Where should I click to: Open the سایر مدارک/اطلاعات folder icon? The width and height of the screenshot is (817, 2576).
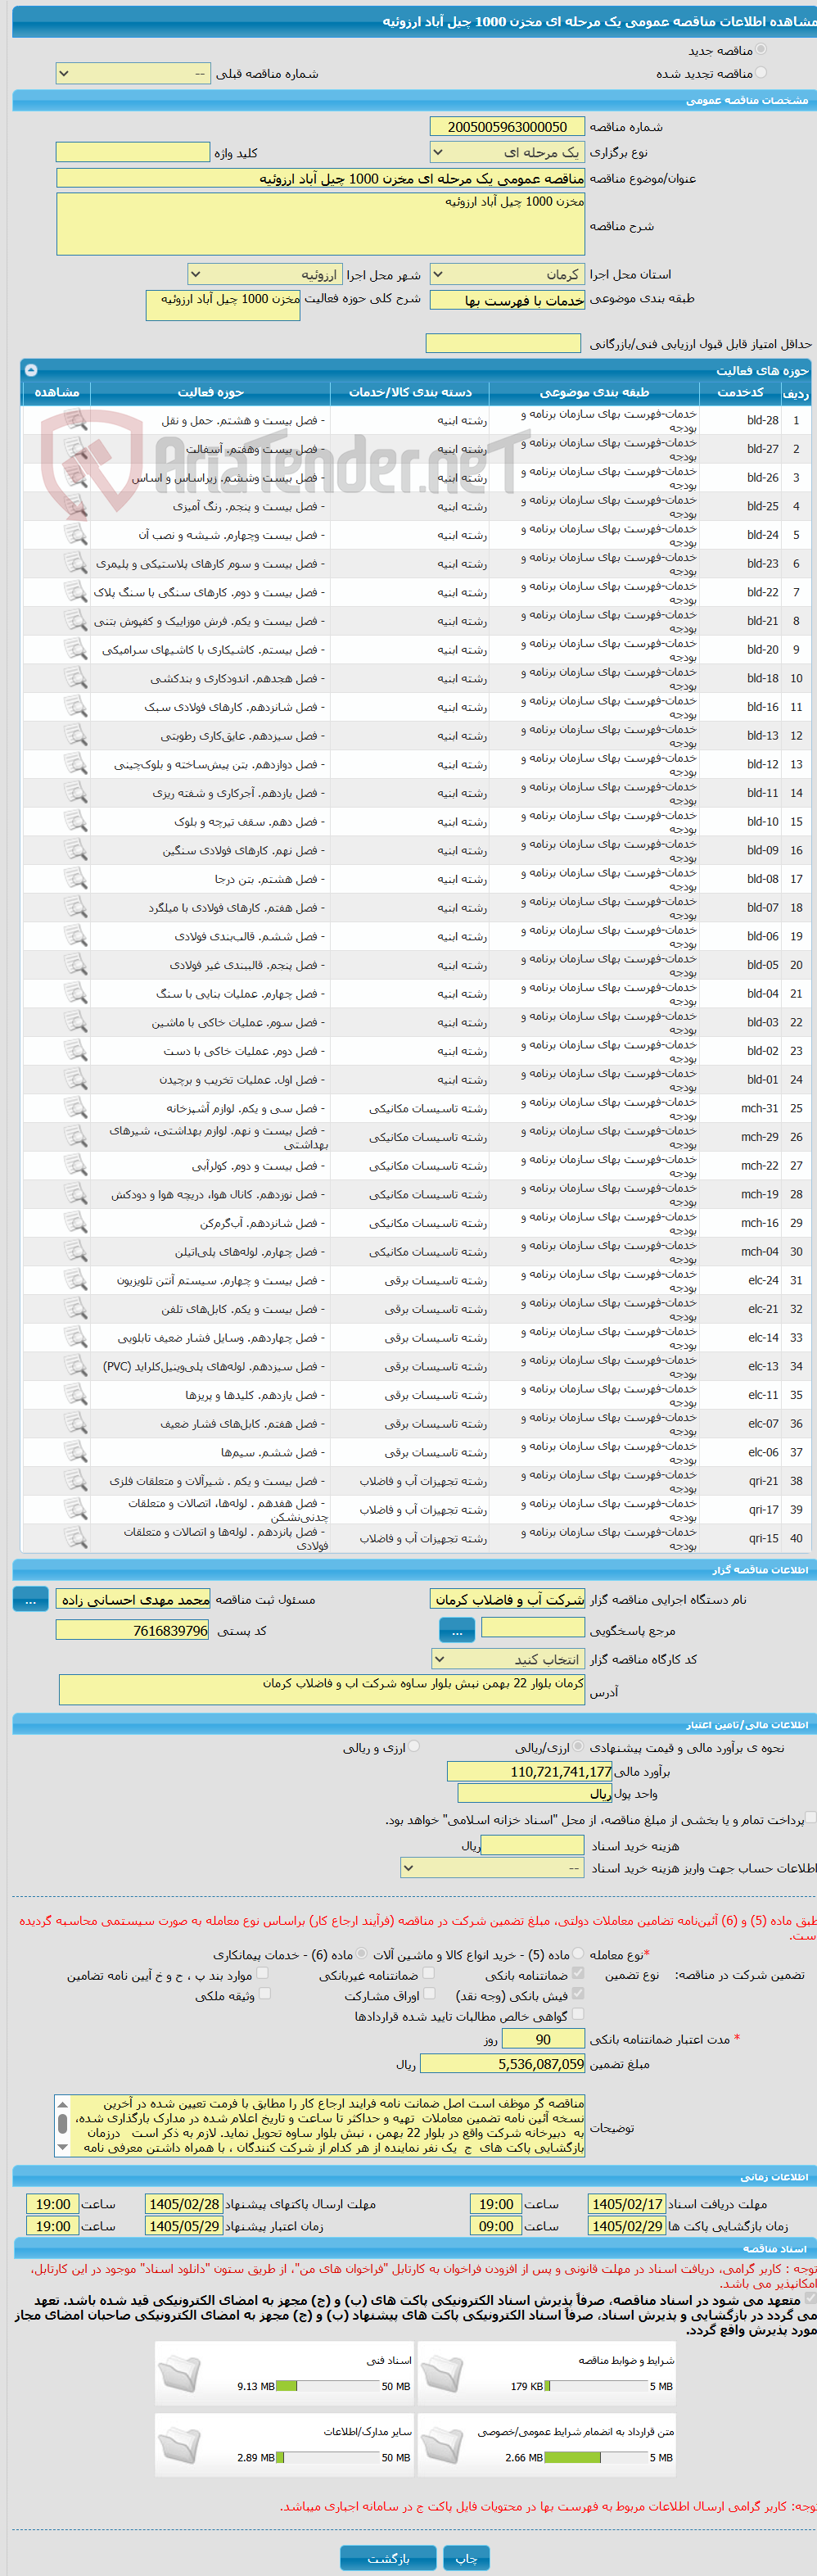[x=180, y=2444]
